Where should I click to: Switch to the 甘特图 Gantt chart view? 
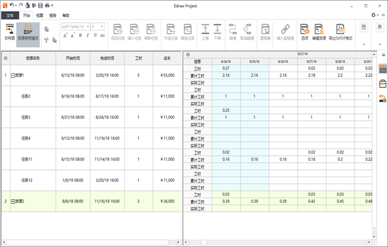pos(9,32)
